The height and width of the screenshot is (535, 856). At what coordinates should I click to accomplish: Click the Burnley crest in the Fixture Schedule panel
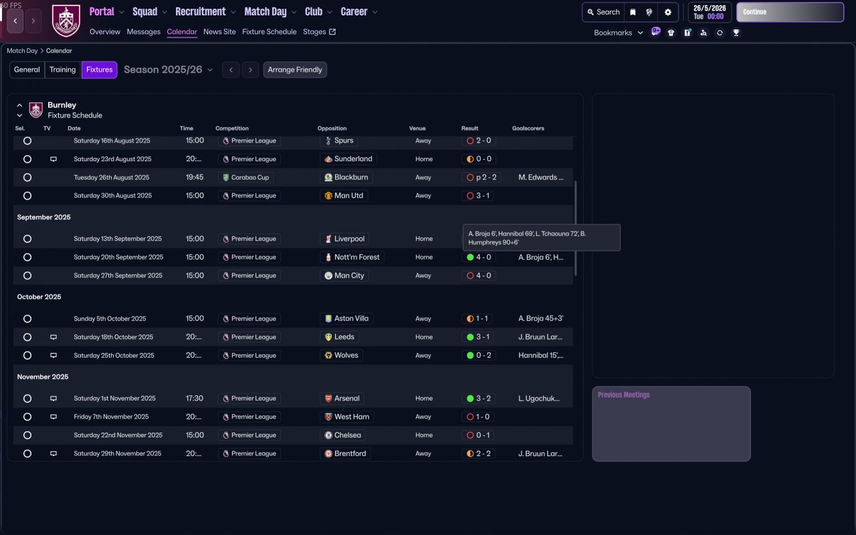[36, 110]
